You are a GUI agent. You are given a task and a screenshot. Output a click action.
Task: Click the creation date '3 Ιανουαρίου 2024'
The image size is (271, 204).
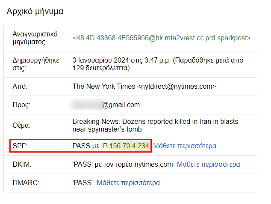(100, 60)
